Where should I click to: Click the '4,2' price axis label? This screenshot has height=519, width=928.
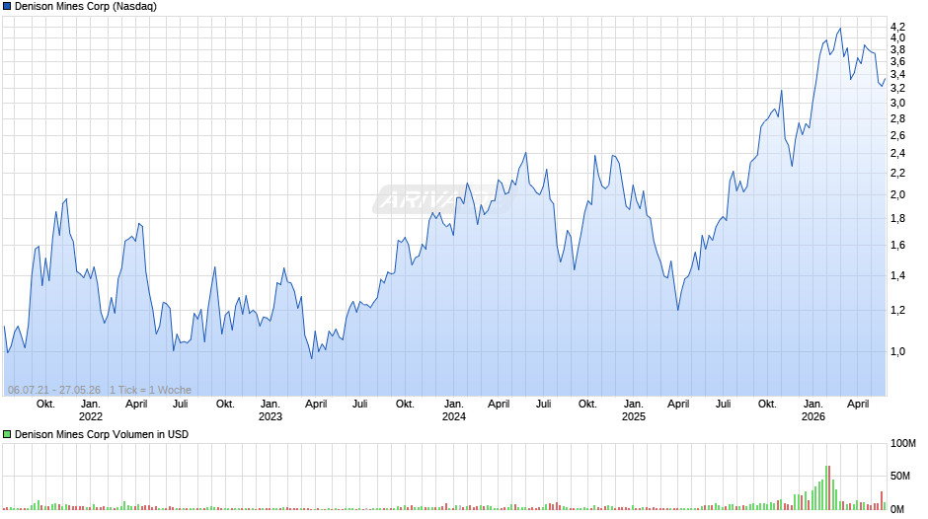(897, 27)
